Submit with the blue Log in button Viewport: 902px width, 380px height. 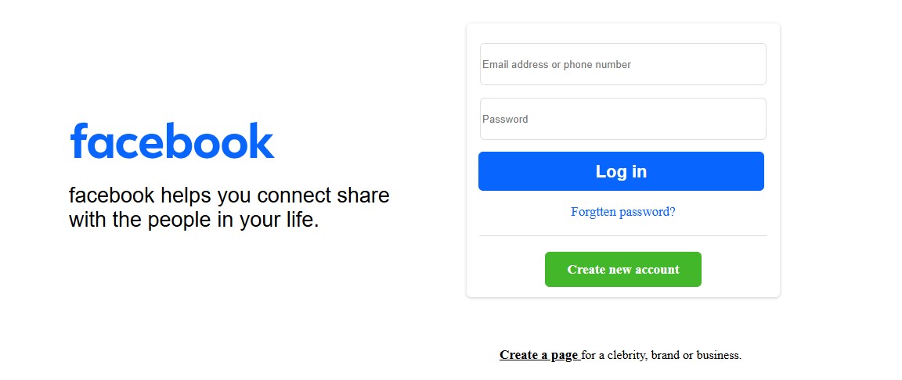pyautogui.click(x=621, y=171)
